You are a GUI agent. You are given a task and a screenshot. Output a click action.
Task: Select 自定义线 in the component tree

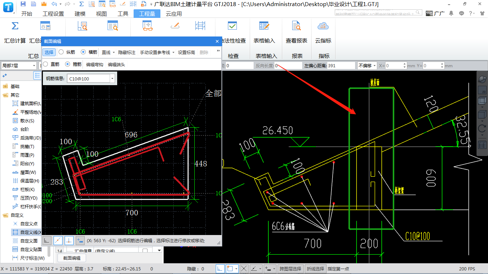click(x=27, y=232)
